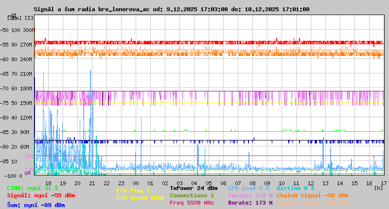The image size is (389, 209).
Task: Click the 'Šum: nyní -89 dBm' legend entry
Action: pos(36,205)
